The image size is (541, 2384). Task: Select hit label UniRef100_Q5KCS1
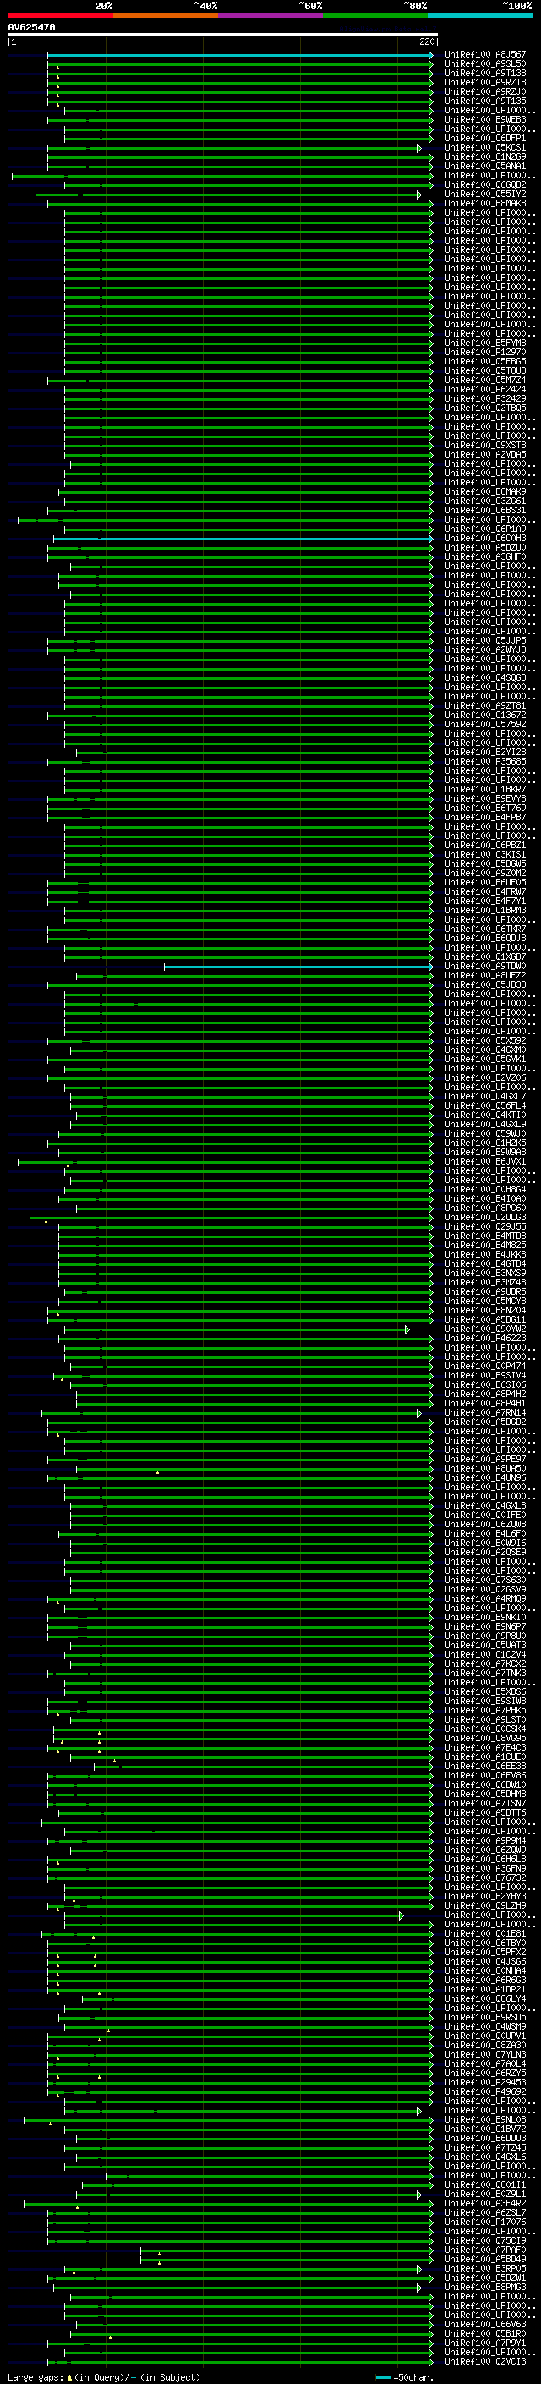point(484,148)
